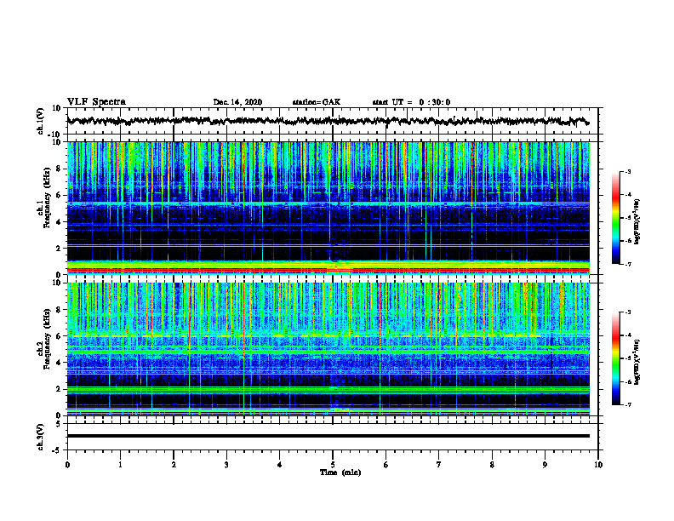674x521 pixels.
Task: Click the 'start UT = 0:30:0' label
Action: pyautogui.click(x=411, y=102)
